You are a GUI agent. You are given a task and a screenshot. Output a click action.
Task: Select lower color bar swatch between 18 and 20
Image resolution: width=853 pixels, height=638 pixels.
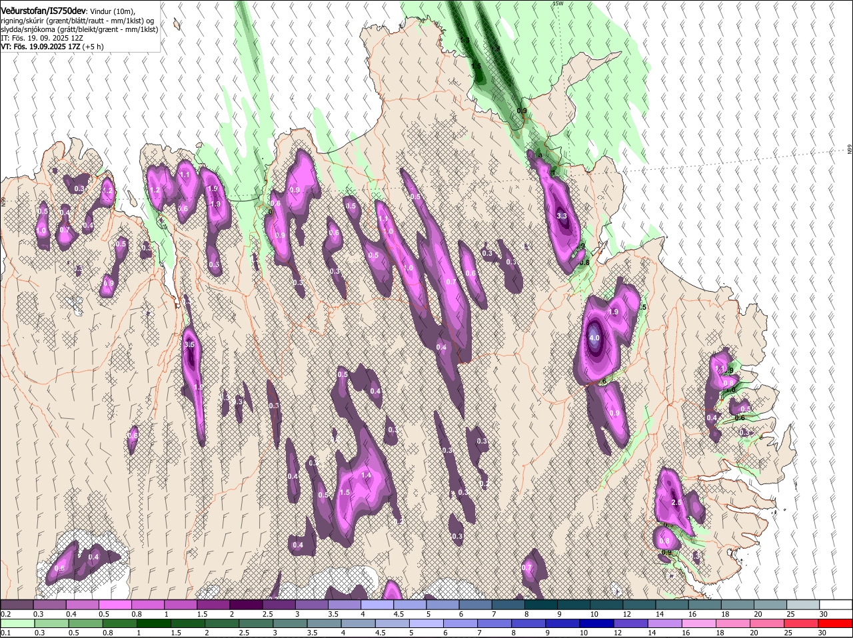pyautogui.click(x=734, y=623)
